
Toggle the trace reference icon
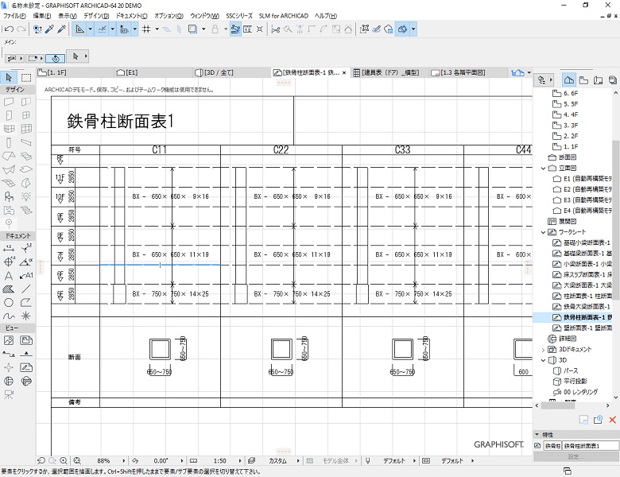[192, 29]
